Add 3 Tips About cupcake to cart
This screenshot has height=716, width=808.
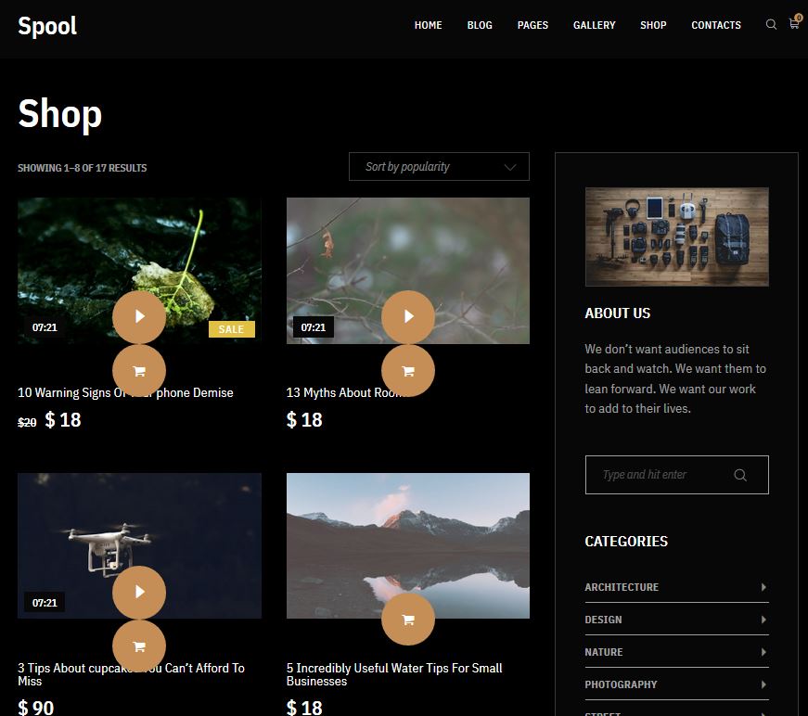coord(139,646)
